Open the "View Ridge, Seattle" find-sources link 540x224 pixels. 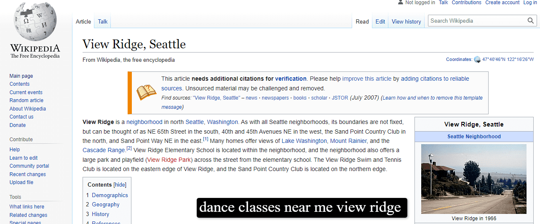217,98
